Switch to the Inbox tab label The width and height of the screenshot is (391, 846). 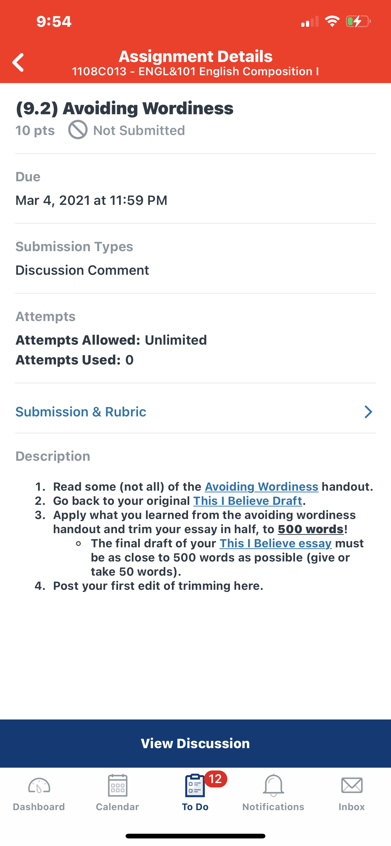point(352,807)
